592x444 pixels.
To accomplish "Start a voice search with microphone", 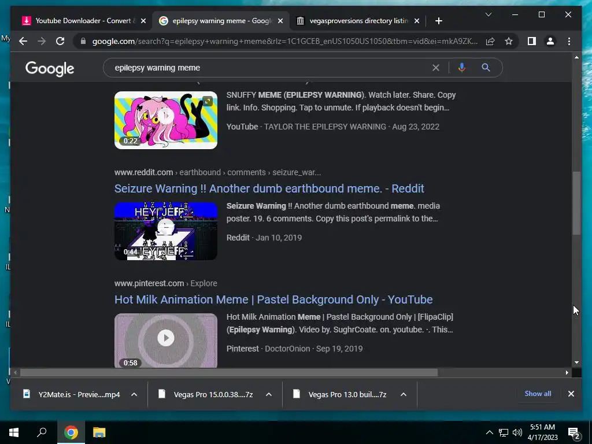I will click(x=461, y=68).
